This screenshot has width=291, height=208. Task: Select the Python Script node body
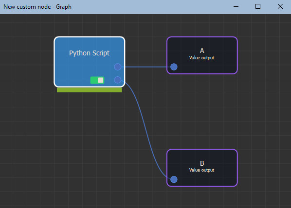(89, 62)
